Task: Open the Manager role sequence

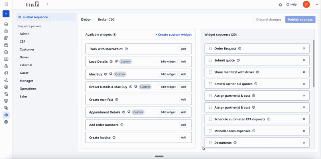Action: (x=26, y=81)
